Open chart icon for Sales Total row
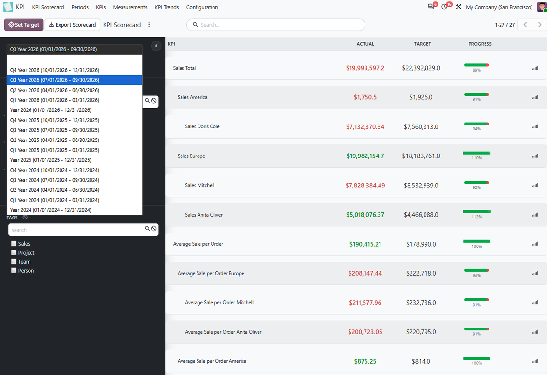 click(x=535, y=68)
